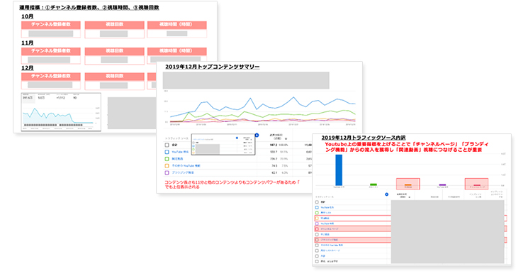528x276 pixels.
Task: Click the small green bar in the bar chart
Action: [373, 184]
